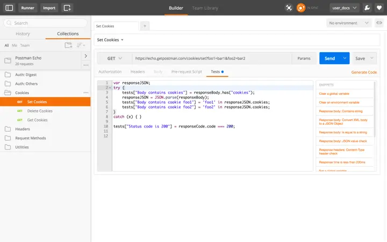Click the Params button
Screen dimensions: 387x242
(304, 58)
